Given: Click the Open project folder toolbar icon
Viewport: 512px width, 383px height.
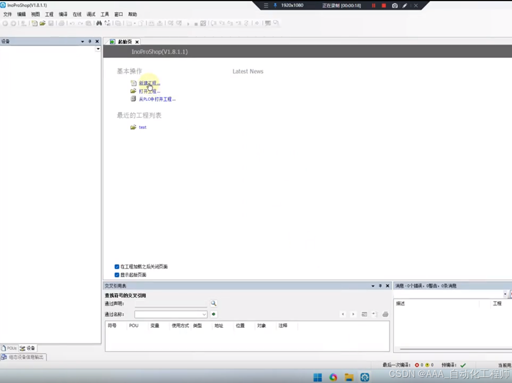Looking at the screenshot, I should 43,23.
